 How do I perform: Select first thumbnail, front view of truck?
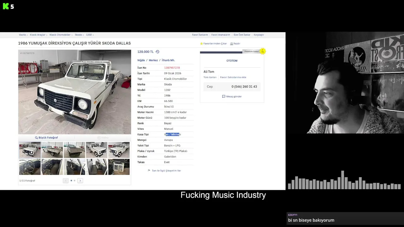[30, 150]
